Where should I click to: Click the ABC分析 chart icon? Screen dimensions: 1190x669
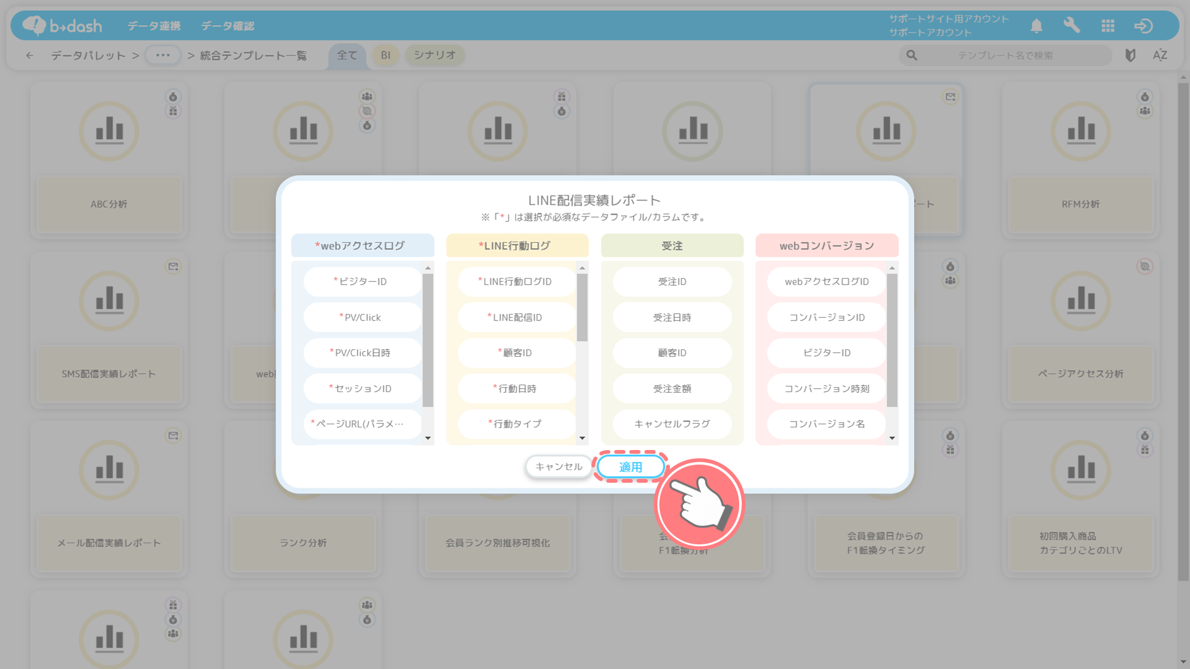pos(109,131)
